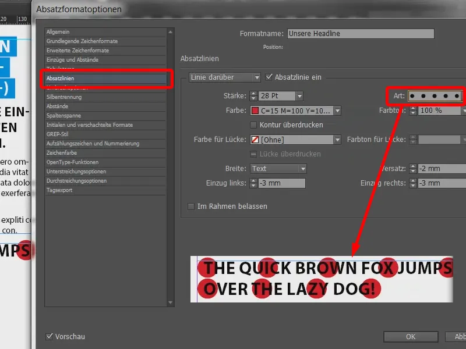
Task: Open the Silbentrennung settings
Action: pyautogui.click(x=105, y=97)
